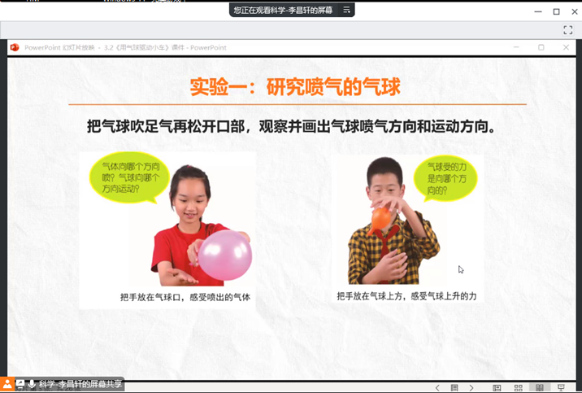Click the orange participant avatar icon
582x393 pixels.
pos(7,384)
